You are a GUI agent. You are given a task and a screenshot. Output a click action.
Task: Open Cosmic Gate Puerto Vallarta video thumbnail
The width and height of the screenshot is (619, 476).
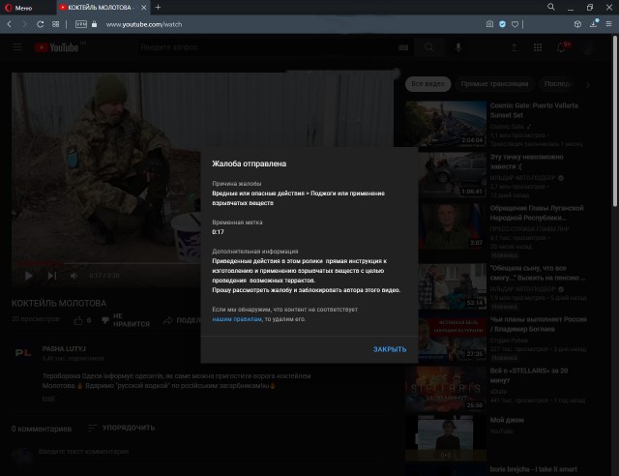(446, 123)
